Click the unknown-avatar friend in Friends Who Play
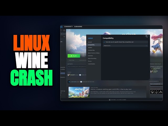 pyautogui.click(x=155, y=69)
